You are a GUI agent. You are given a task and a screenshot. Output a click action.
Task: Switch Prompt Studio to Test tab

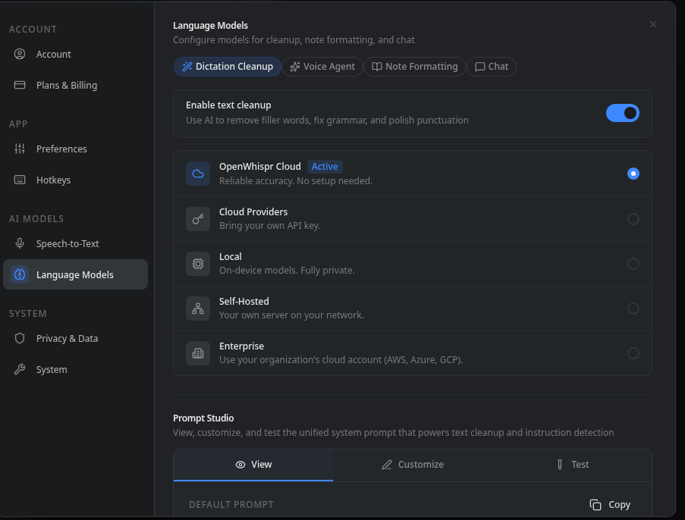pyautogui.click(x=572, y=465)
